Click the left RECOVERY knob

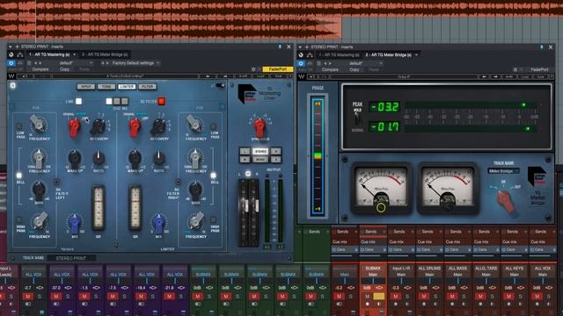(98, 126)
